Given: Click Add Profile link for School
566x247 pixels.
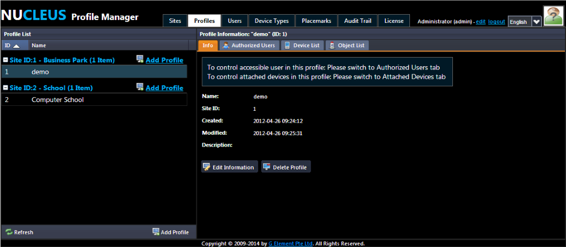Looking at the screenshot, I should (164, 88).
